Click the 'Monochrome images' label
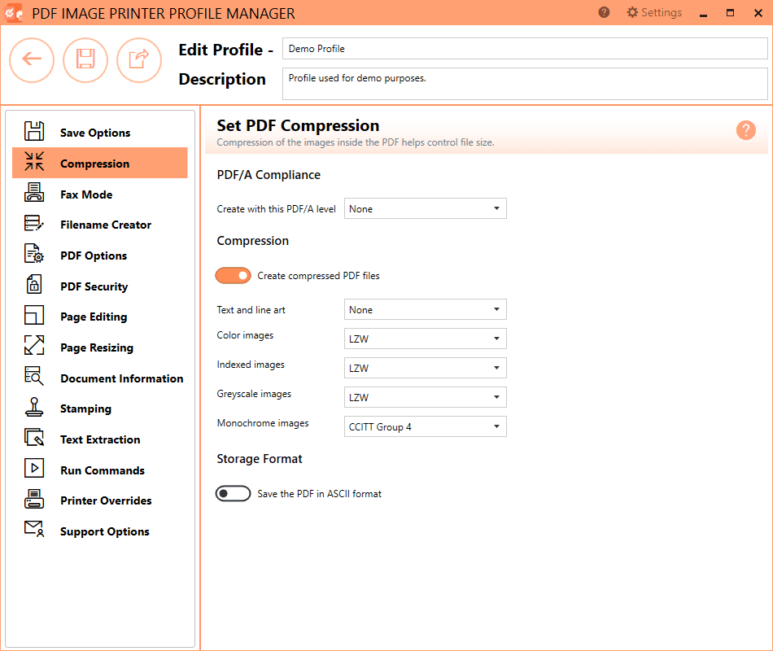This screenshot has width=773, height=651. click(263, 423)
